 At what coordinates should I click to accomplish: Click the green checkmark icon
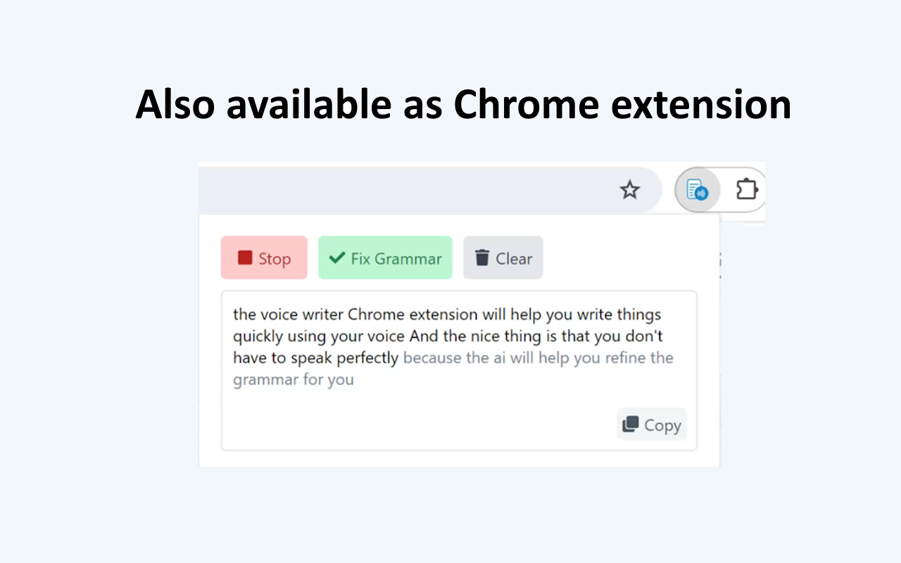pos(337,258)
